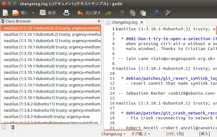
Task: Paste from clipboard icon
Action: 143,13
